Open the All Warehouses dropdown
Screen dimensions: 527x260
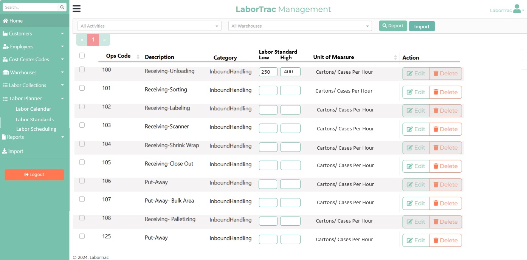coord(300,26)
